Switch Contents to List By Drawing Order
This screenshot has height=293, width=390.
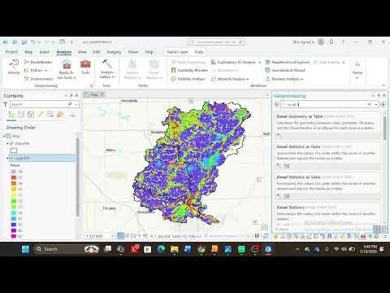[x=11, y=114]
